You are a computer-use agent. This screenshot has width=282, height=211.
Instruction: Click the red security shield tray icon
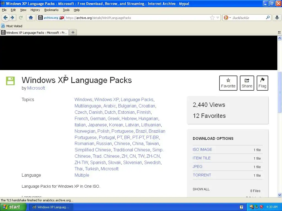[x=262, y=207]
